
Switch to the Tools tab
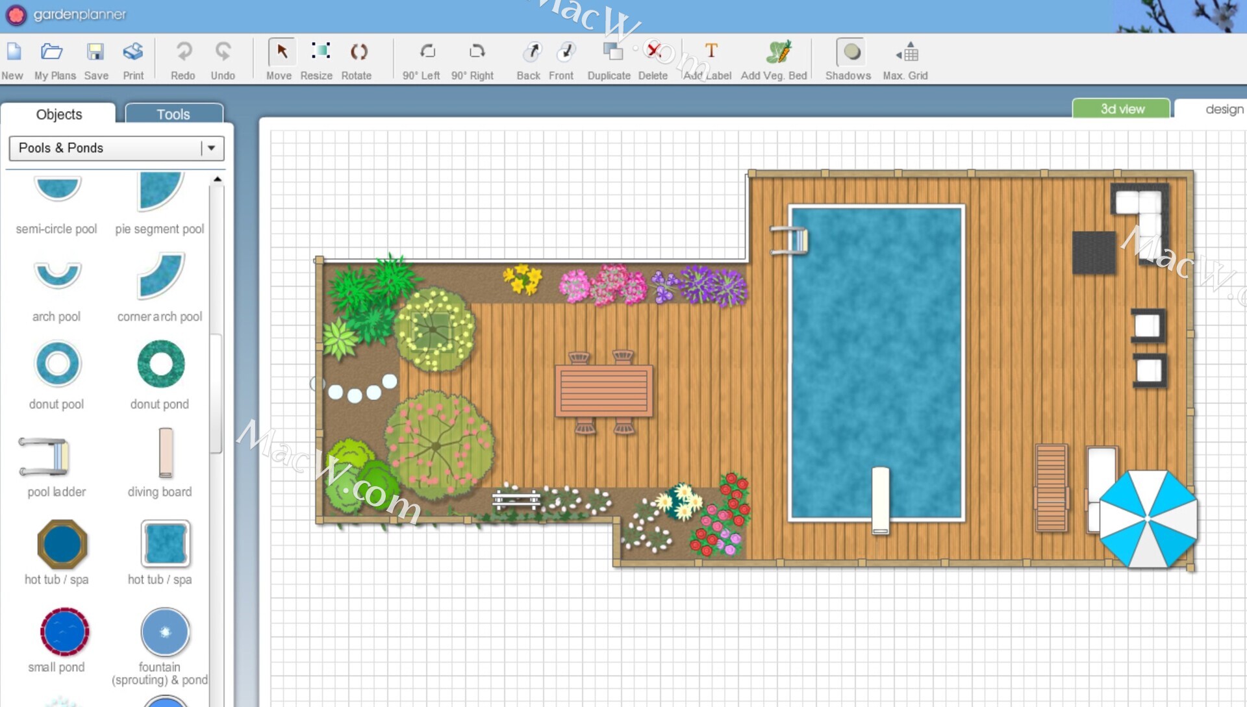click(x=173, y=114)
